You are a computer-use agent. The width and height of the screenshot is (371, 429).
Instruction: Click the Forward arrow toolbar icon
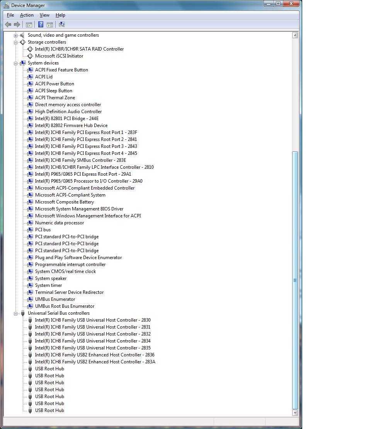point(17,25)
